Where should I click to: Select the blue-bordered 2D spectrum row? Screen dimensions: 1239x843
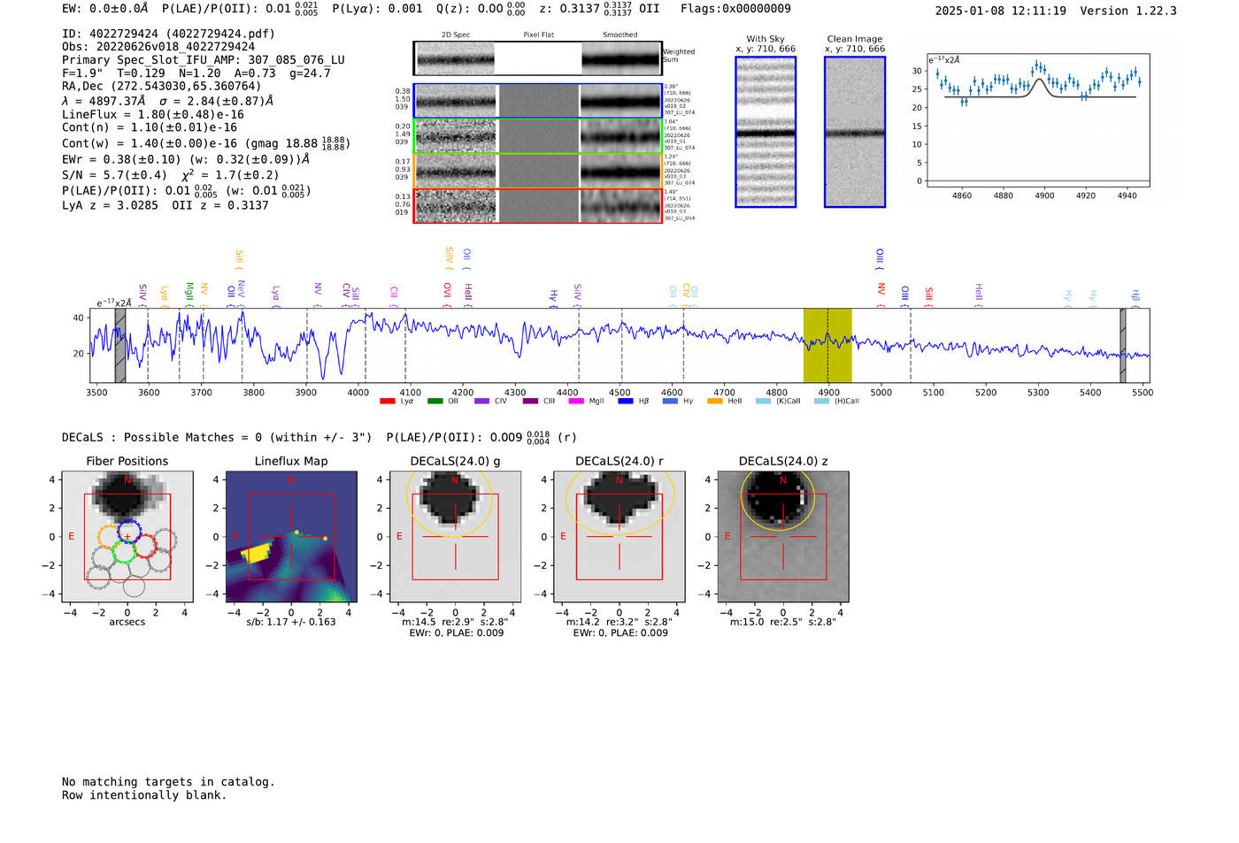[537, 102]
